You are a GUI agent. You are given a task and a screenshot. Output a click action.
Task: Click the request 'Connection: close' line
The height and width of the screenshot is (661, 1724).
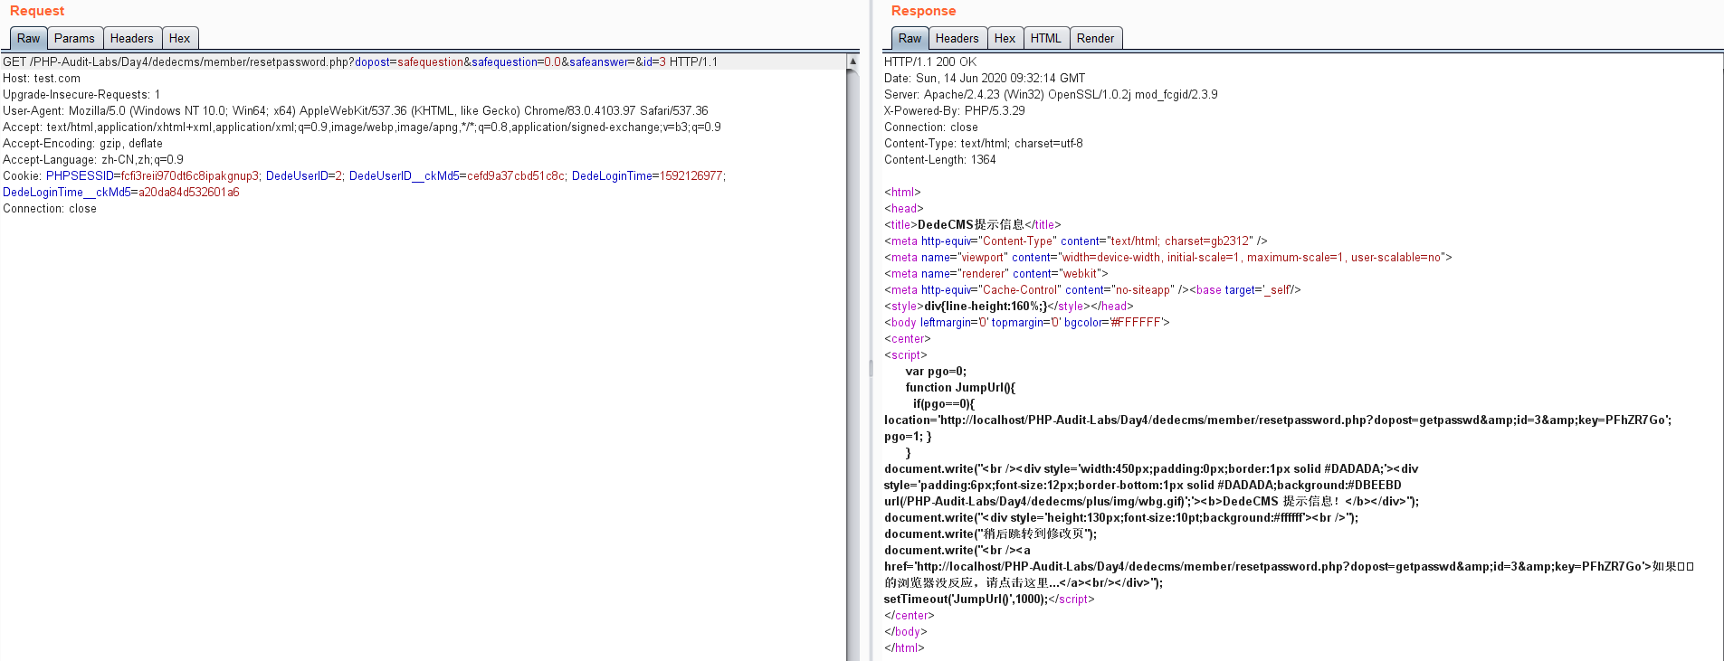[50, 209]
